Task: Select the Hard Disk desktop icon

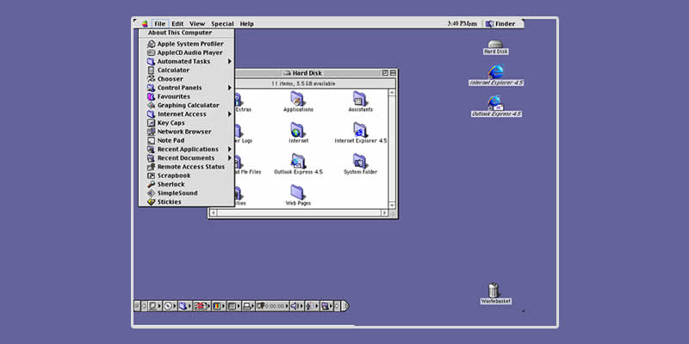Action: click(x=496, y=47)
